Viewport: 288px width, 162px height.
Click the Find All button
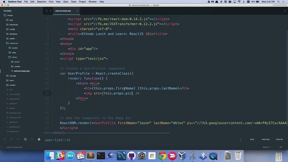279,139
